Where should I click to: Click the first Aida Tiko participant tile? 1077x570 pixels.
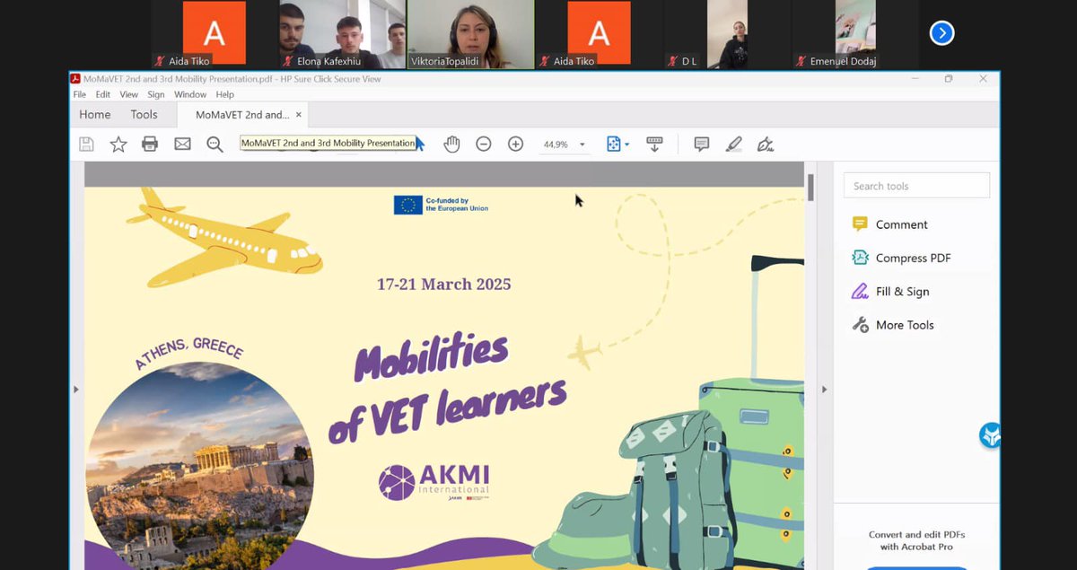(x=215, y=34)
